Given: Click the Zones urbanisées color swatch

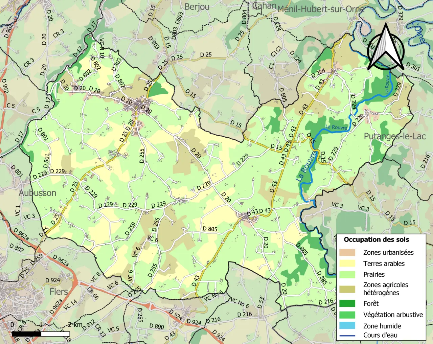Looking at the screenshot, I should pos(347,252).
